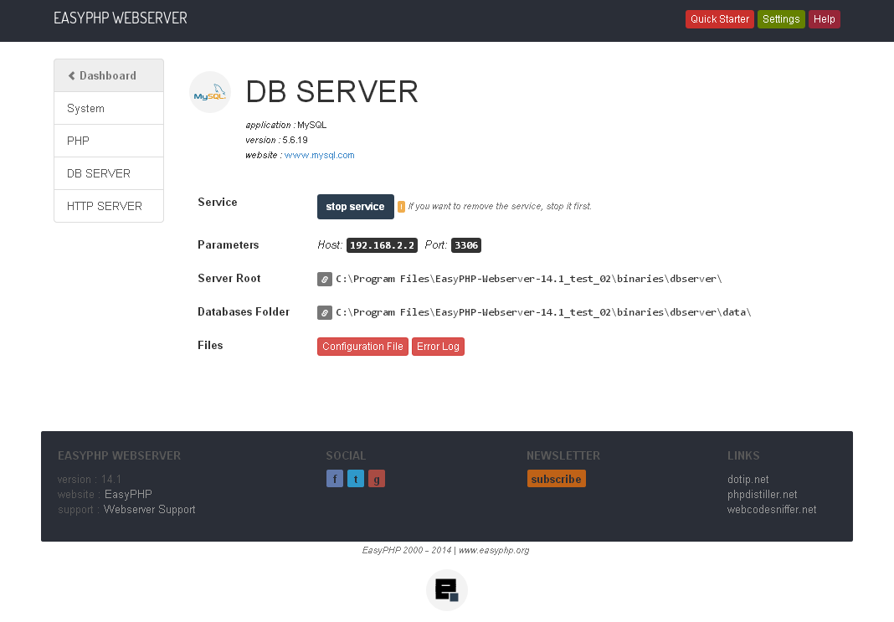894x622 pixels.
Task: Stop the MySQL service
Action: coord(355,207)
